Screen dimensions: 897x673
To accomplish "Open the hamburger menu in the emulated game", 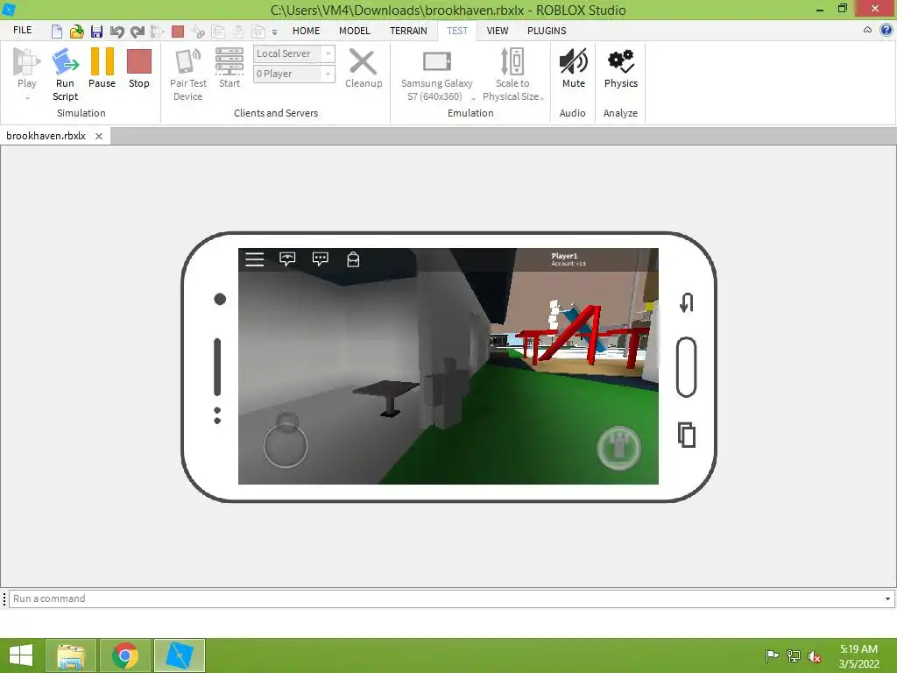I will [x=255, y=259].
